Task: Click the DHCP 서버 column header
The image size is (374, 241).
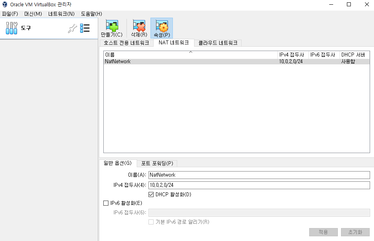Action: point(354,55)
